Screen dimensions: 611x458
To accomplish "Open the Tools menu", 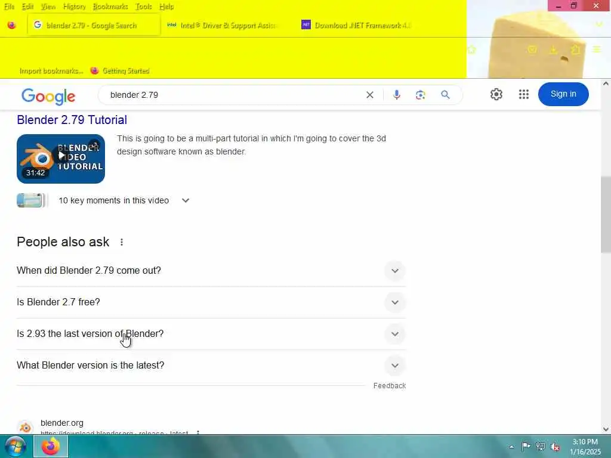I will 143,7.
